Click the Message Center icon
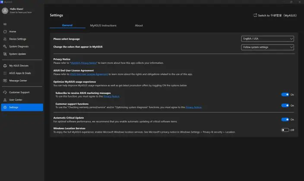The image size is (304, 181). click(x=5, y=81)
